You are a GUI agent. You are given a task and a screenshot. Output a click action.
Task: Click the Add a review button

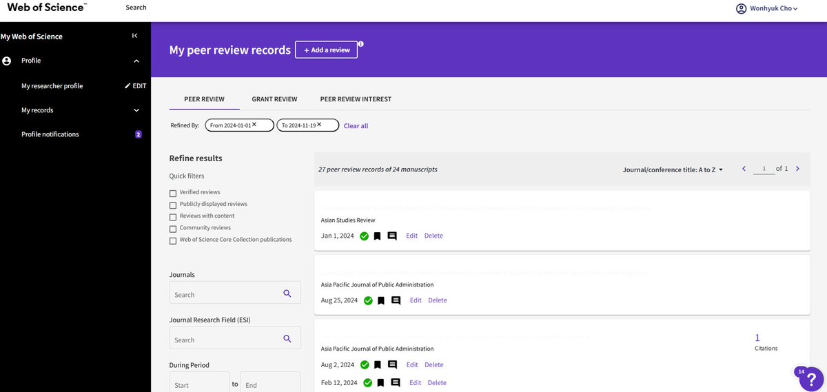(x=326, y=50)
